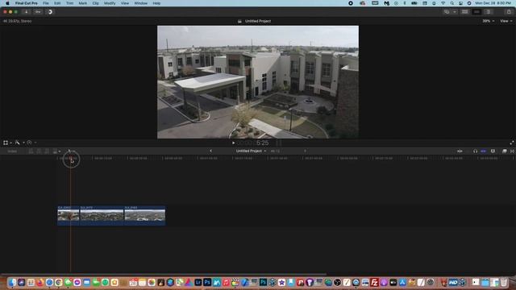Viewport: 516px width, 290px height.
Task: Expand the Transform tool dropdown arrow
Action: coord(10,143)
